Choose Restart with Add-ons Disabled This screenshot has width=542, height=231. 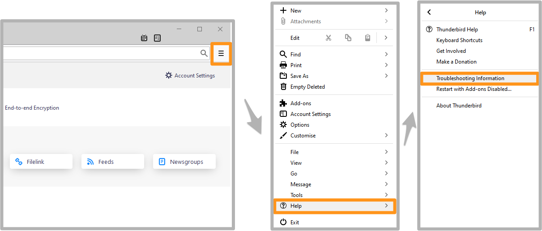[474, 89]
